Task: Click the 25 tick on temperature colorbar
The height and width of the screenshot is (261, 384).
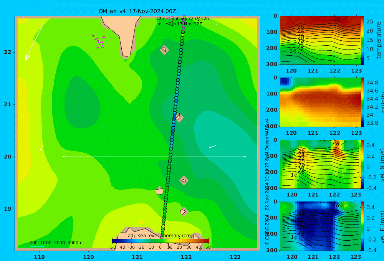Action: pyautogui.click(x=370, y=21)
